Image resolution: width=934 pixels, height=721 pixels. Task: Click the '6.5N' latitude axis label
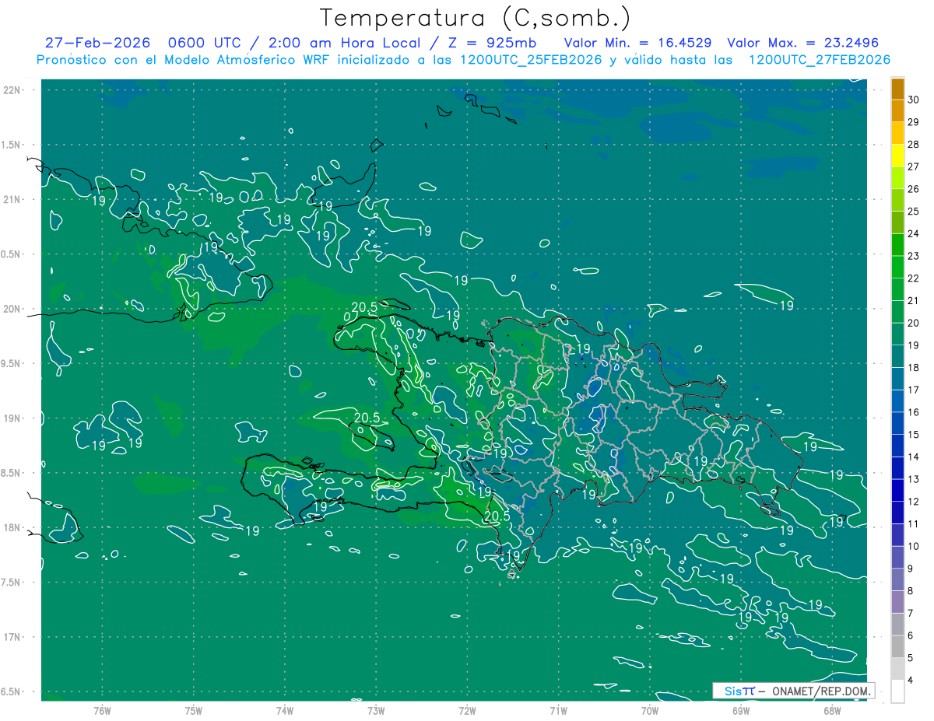point(11,691)
